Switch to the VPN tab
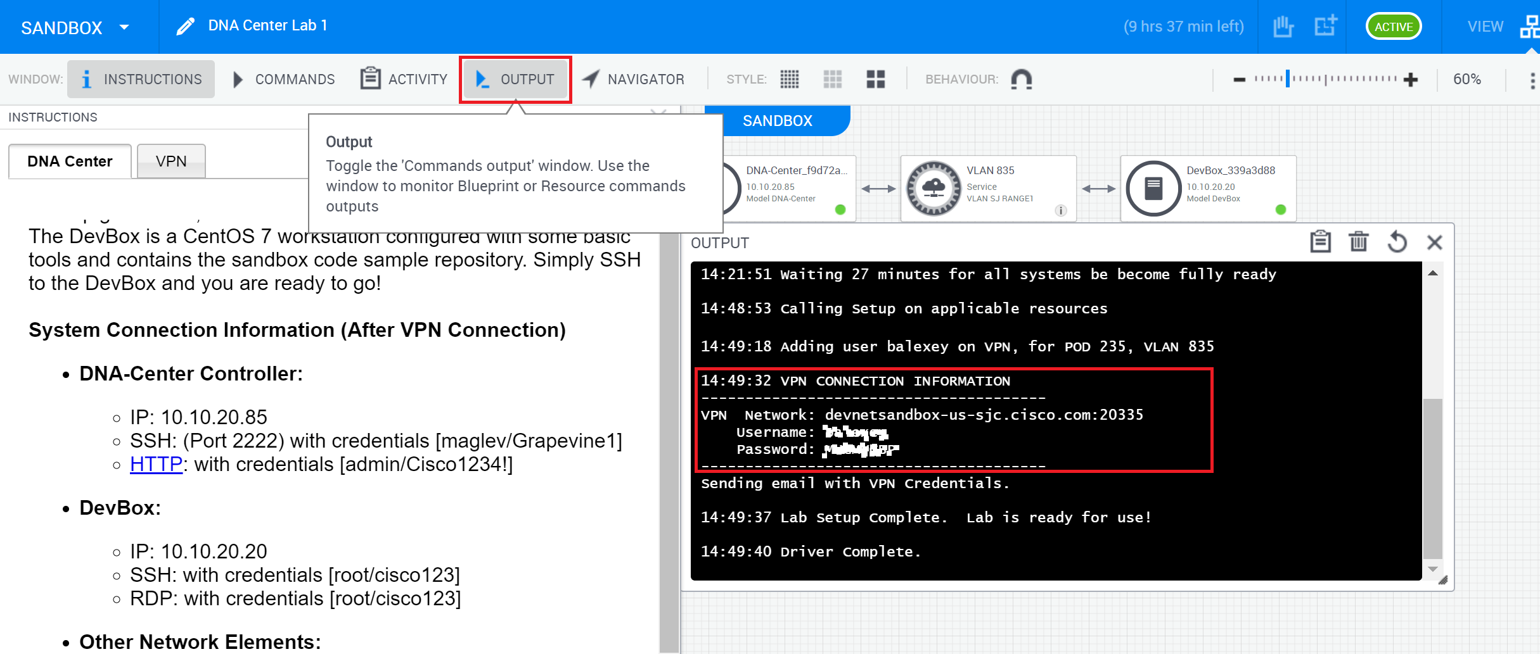This screenshot has width=1540, height=654. 171,161
